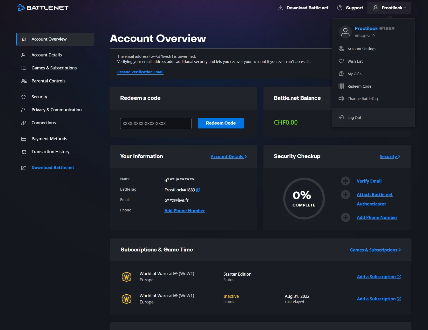The width and height of the screenshot is (428, 330).
Task: Open Account Details via Your Information chevron link
Action: point(229,157)
